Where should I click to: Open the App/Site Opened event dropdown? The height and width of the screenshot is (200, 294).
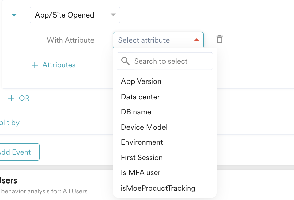coord(75,15)
